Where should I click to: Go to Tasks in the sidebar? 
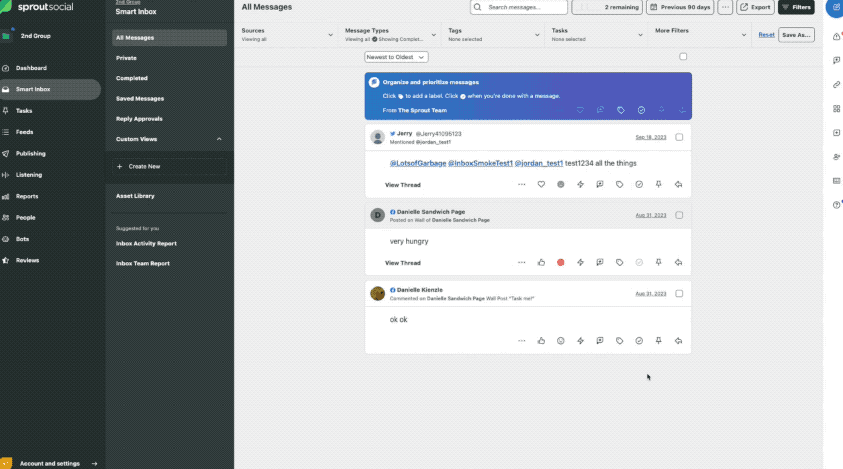(x=24, y=111)
